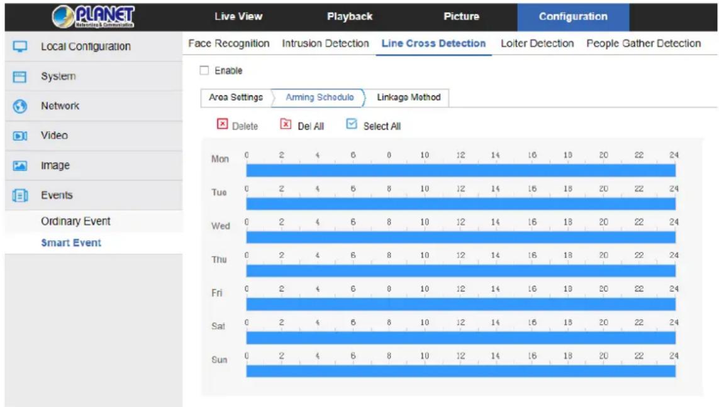
Task: Switch to Intrusion Detection tab
Action: (x=325, y=43)
